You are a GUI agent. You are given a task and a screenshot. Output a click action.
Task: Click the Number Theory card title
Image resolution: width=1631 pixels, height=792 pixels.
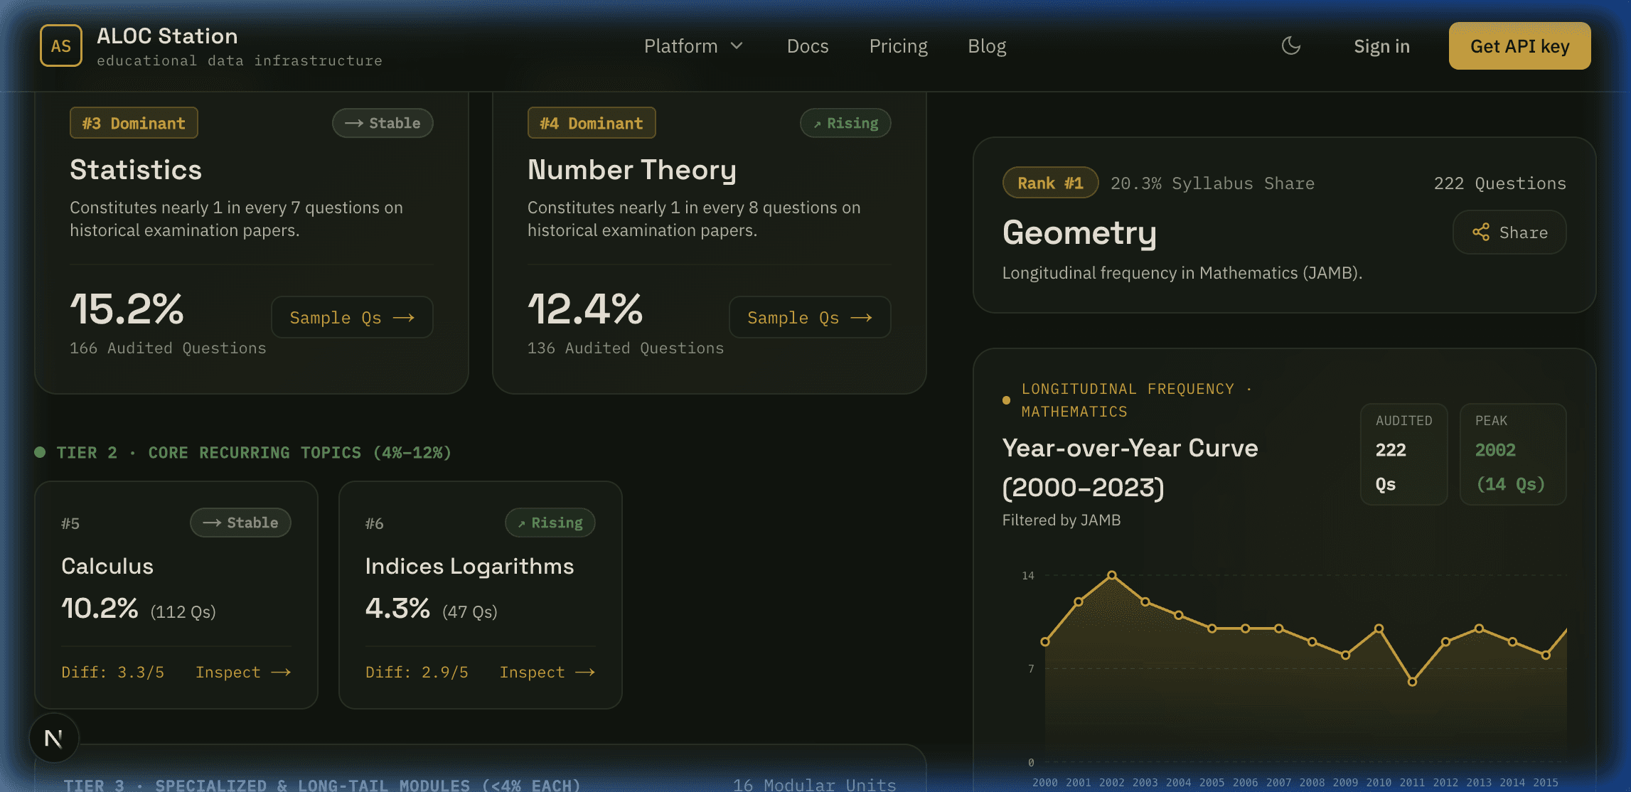632,170
